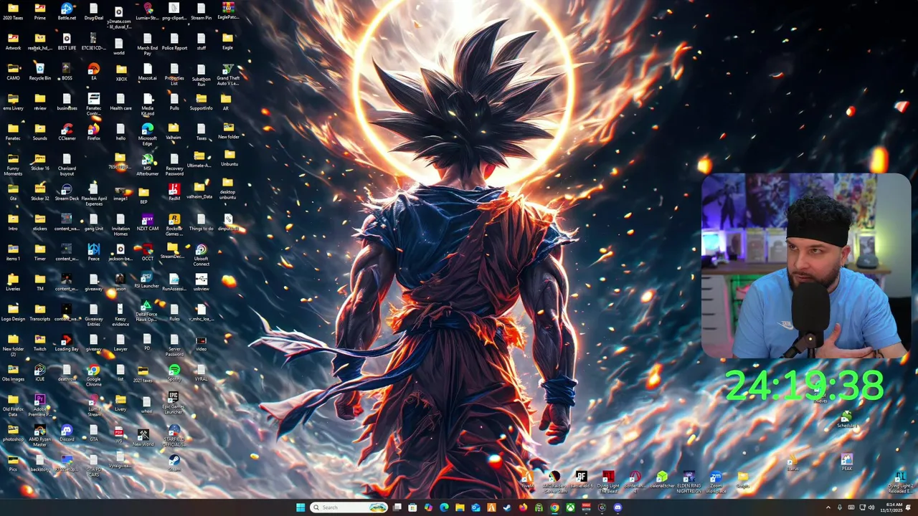Open the Zoom Workplace desktop shortcut
The width and height of the screenshot is (918, 516).
click(716, 482)
